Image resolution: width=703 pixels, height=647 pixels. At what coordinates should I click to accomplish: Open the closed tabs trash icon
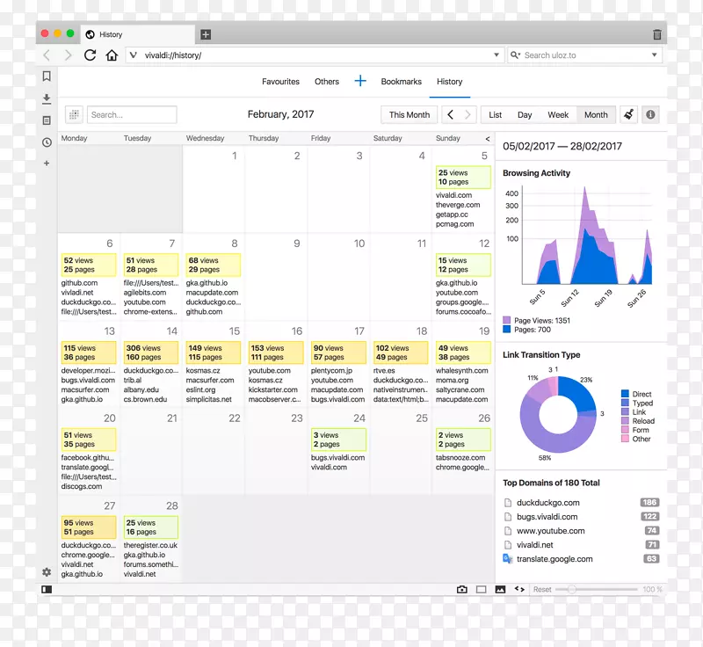click(656, 34)
